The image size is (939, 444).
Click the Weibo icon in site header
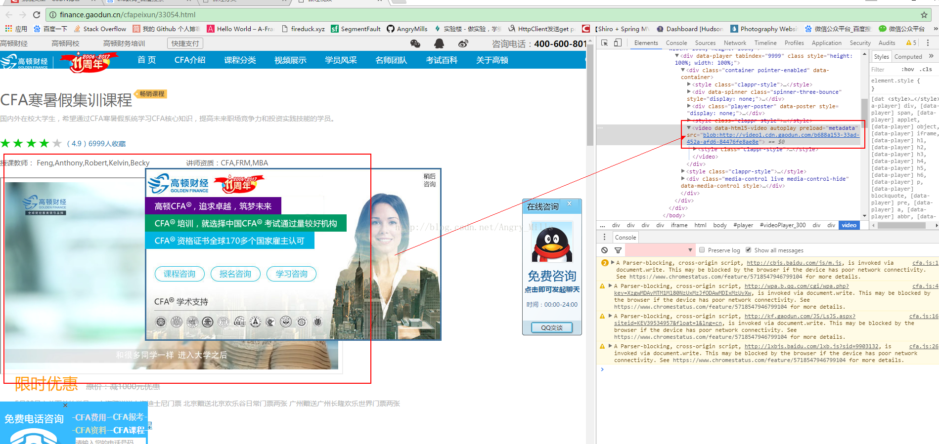pos(463,43)
